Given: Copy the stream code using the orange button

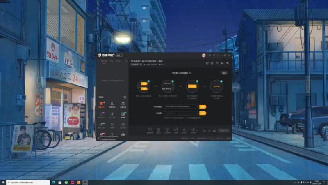Looking at the screenshot, I should coord(203,113).
